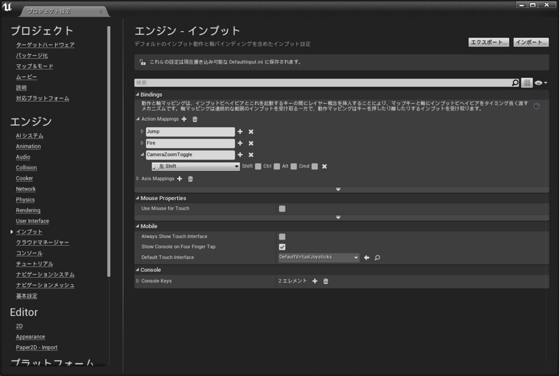The image size is (559, 376).
Task: Collapse the Console section
Action: pos(137,270)
